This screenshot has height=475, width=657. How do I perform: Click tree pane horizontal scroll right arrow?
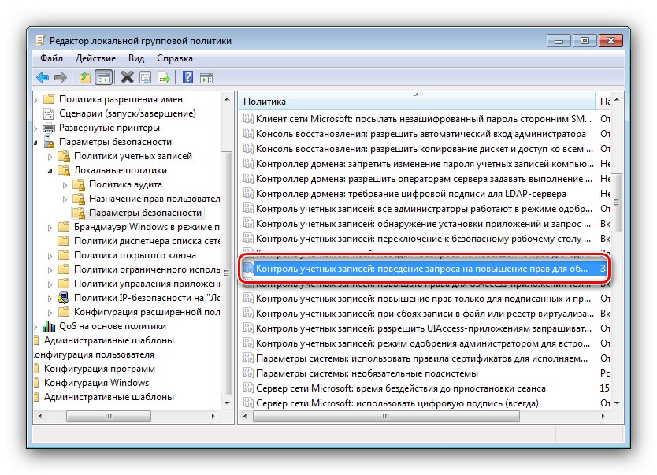pyautogui.click(x=213, y=416)
